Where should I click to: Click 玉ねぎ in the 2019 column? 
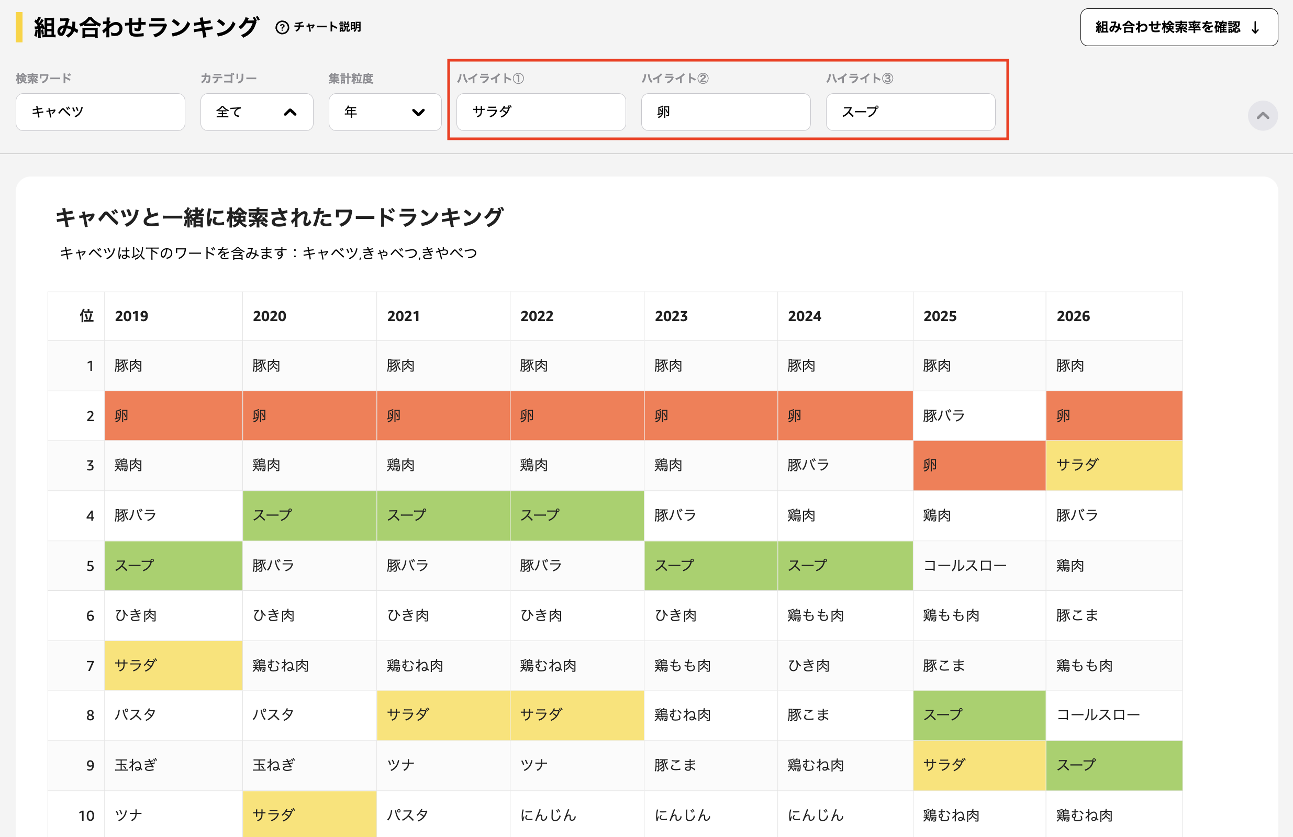(x=136, y=765)
